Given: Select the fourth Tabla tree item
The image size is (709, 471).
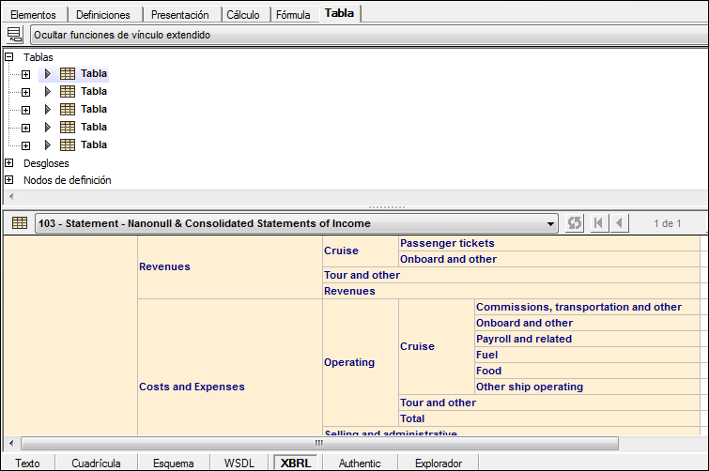Looking at the screenshot, I should (93, 127).
